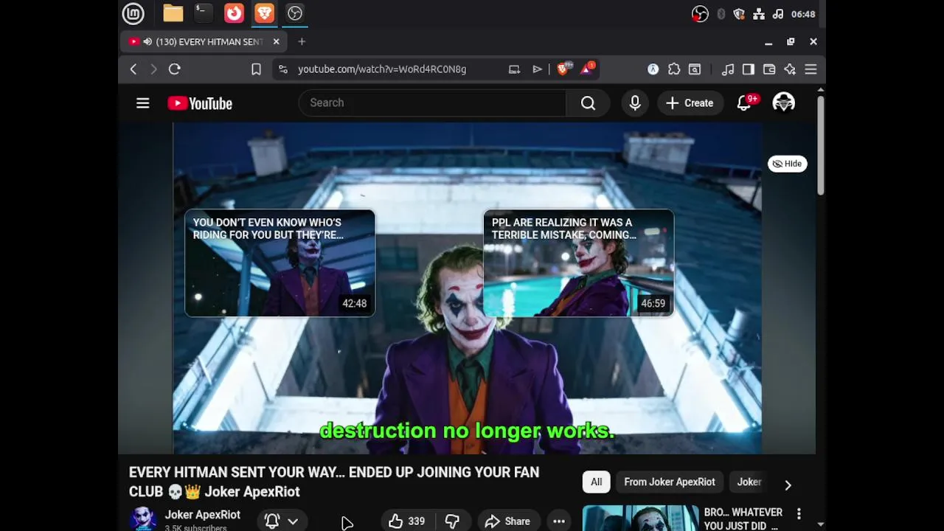
Task: Open OBS Studio from the panel
Action: pyautogui.click(x=295, y=13)
